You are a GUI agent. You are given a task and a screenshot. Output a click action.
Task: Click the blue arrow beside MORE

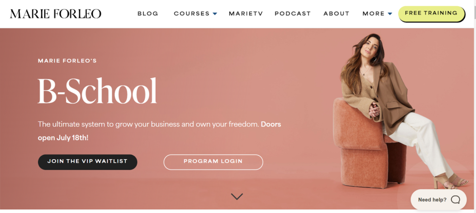pos(390,13)
